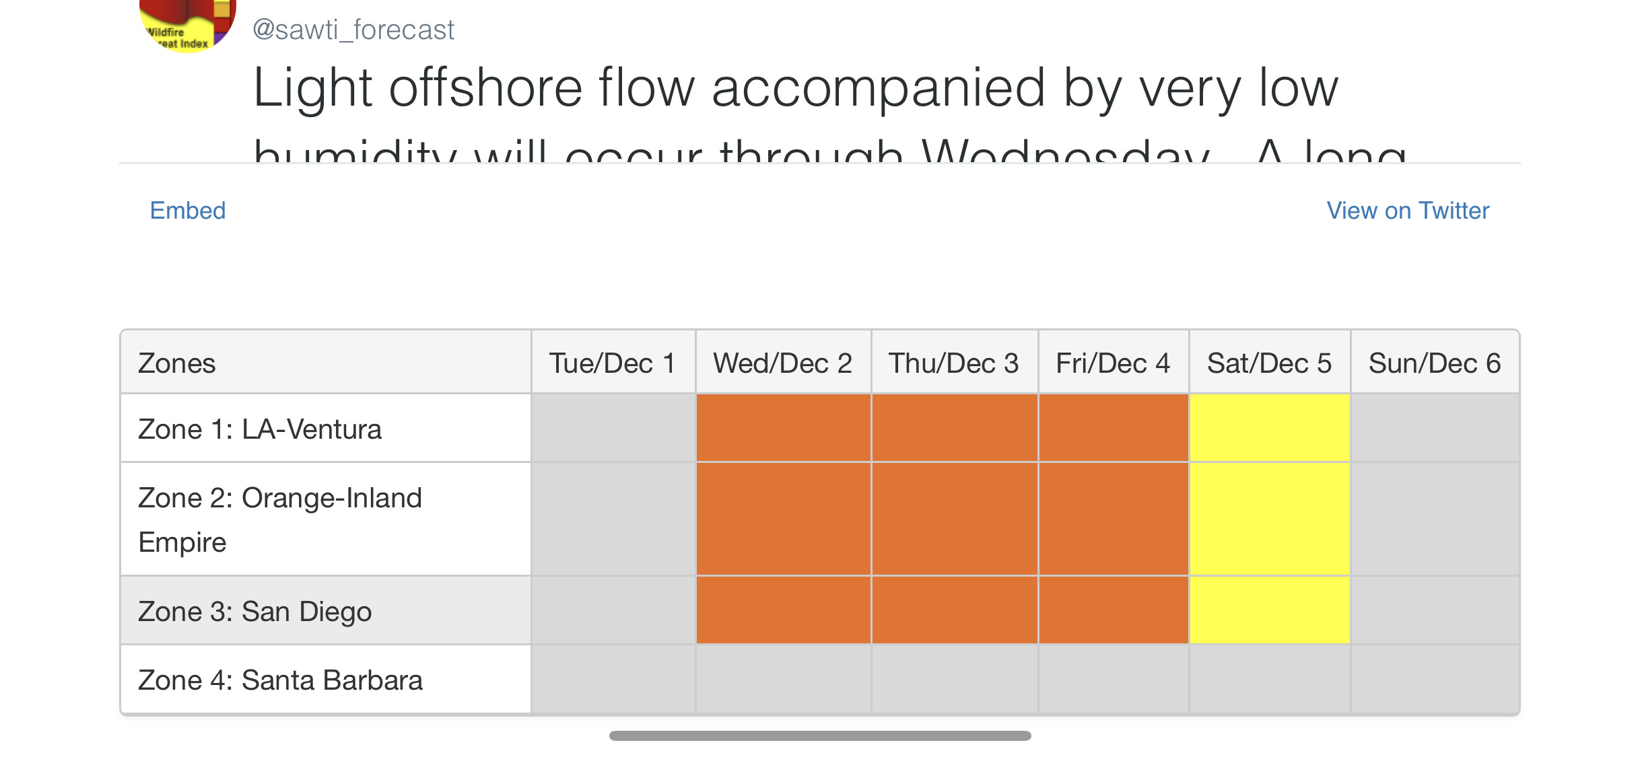Click orange Zone 1 cell for Wed/Dec 2

coord(784,428)
